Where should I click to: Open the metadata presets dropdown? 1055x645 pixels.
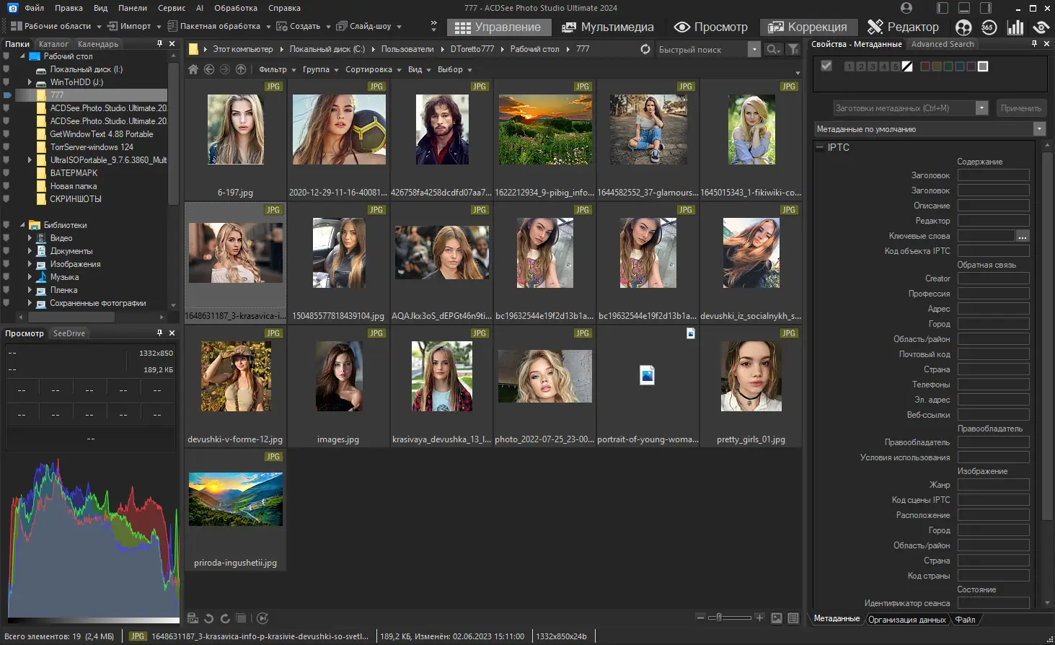coord(981,108)
